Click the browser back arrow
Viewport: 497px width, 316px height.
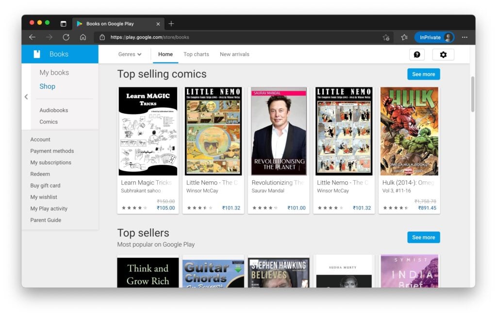(x=33, y=37)
